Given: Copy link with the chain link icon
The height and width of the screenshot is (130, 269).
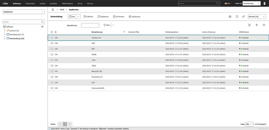Looking at the screenshot, I should tap(243, 17).
